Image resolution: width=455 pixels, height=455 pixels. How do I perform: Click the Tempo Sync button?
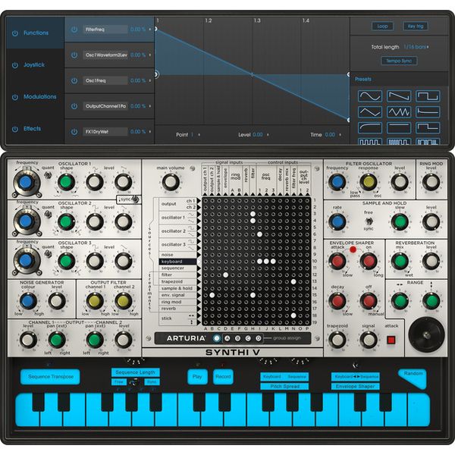(x=399, y=61)
